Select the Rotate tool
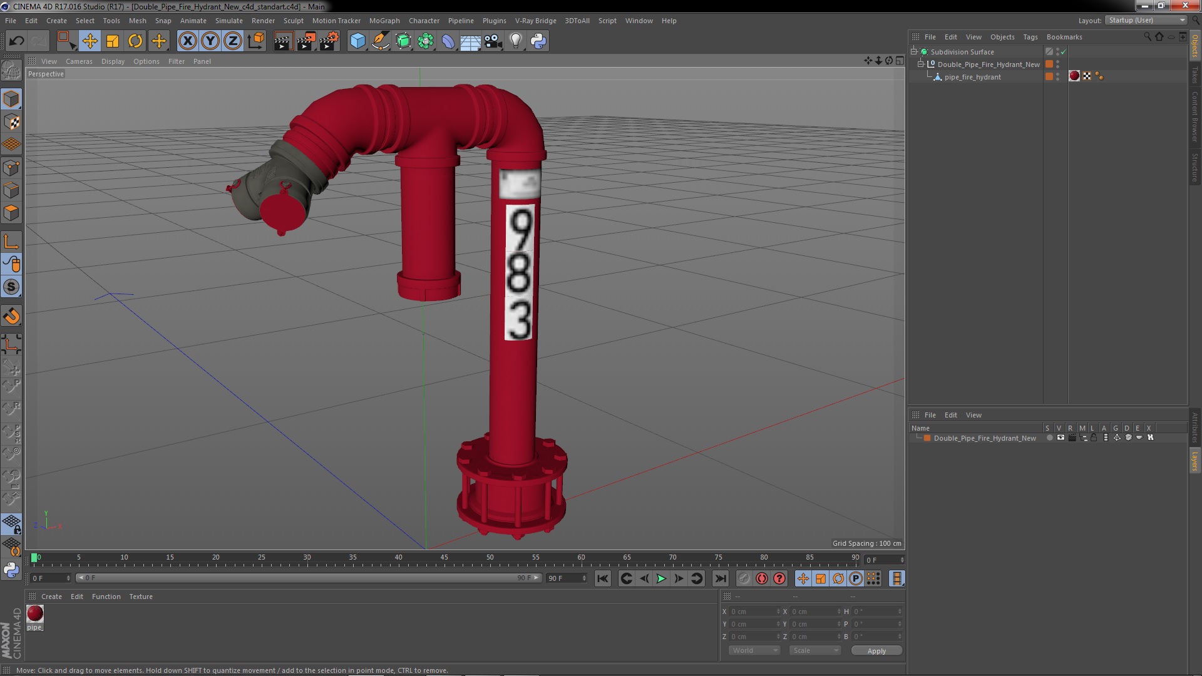The height and width of the screenshot is (676, 1202). point(135,41)
